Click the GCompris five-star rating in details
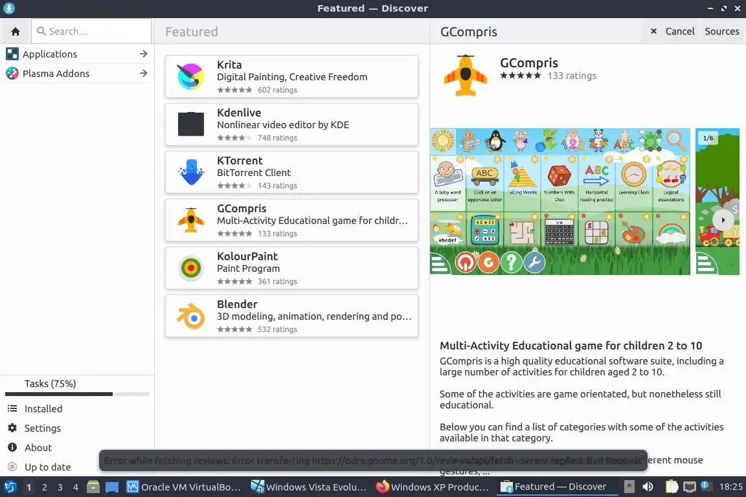 pos(521,75)
